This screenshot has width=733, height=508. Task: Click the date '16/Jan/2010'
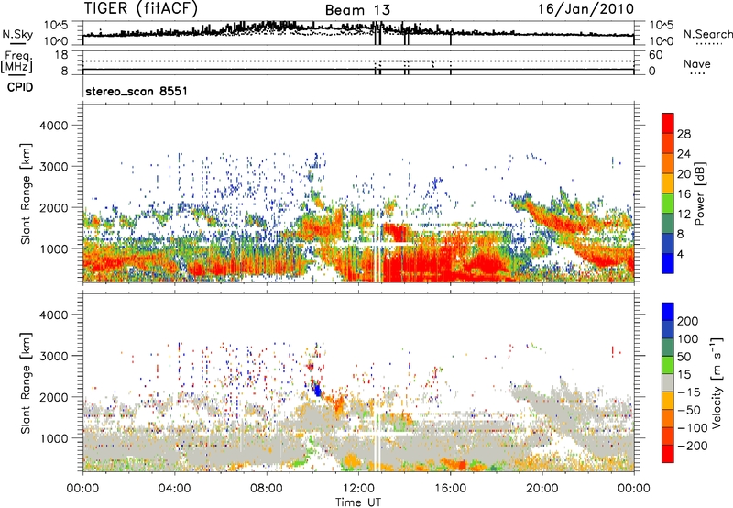[585, 8]
